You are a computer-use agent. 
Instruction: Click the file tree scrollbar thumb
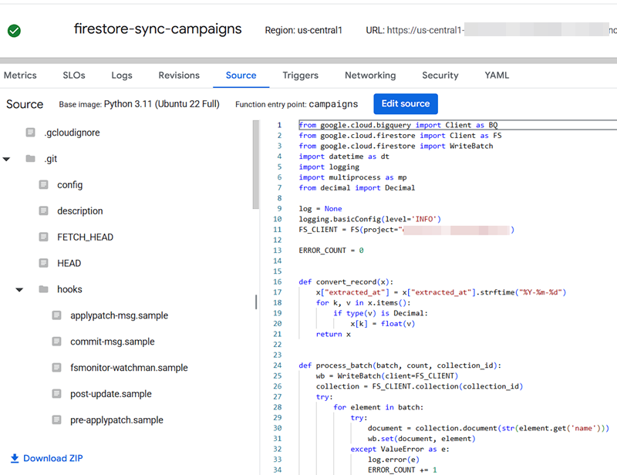[256, 164]
